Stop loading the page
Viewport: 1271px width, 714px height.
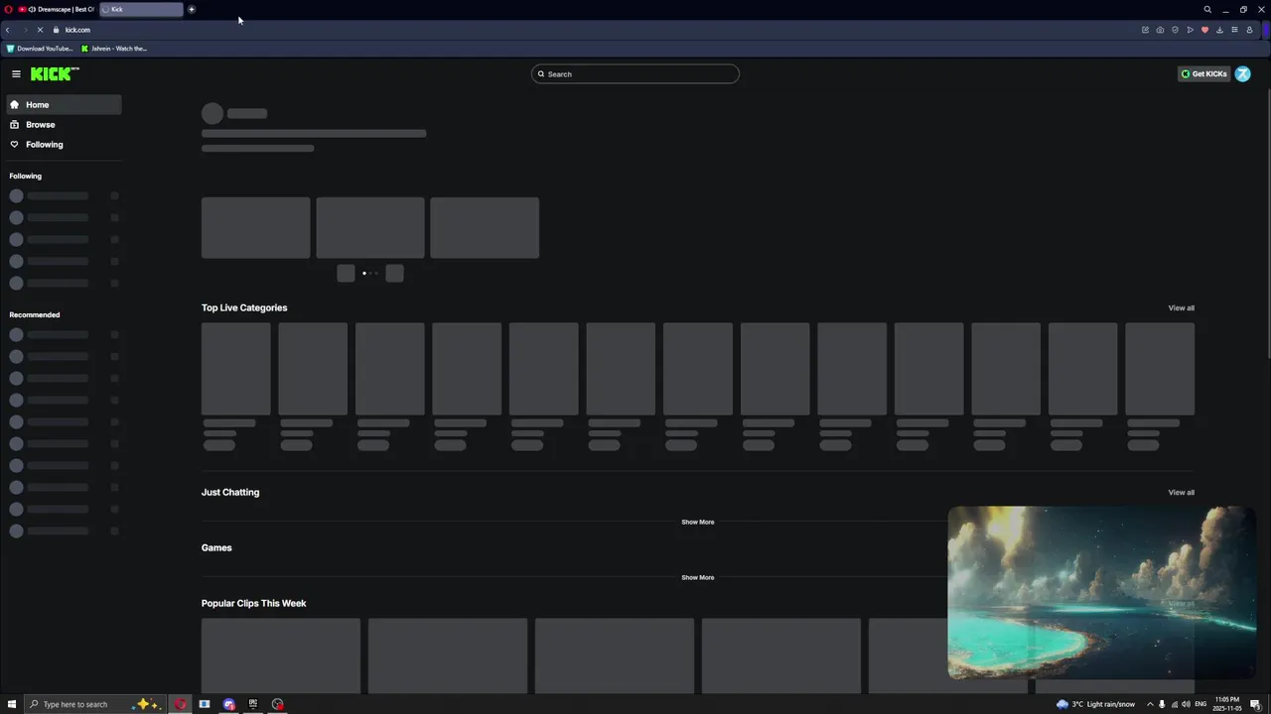(40, 30)
